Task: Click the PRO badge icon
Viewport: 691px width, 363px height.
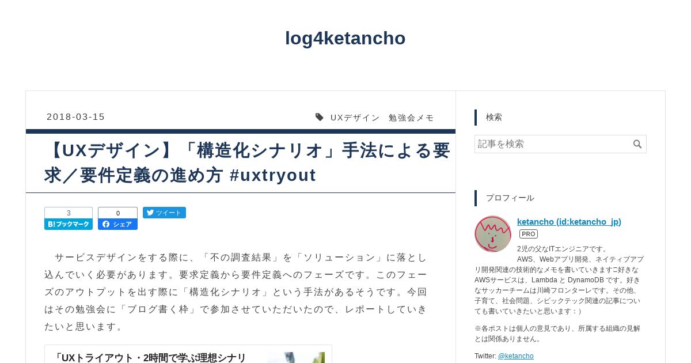Action: [x=529, y=234]
